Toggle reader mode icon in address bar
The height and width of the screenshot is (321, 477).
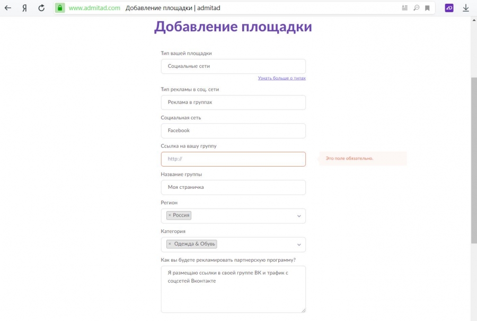pyautogui.click(x=404, y=8)
